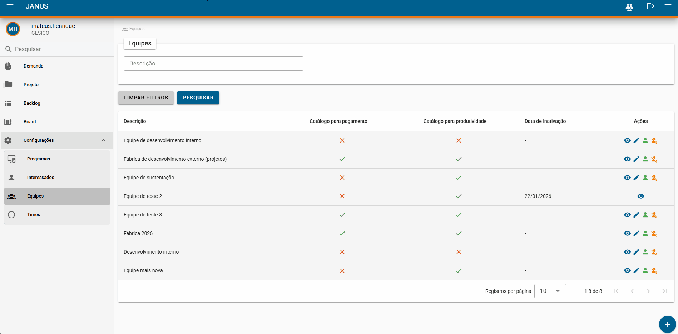678x334 pixels.
Task: Click the blue add team plus button
Action: click(x=667, y=324)
